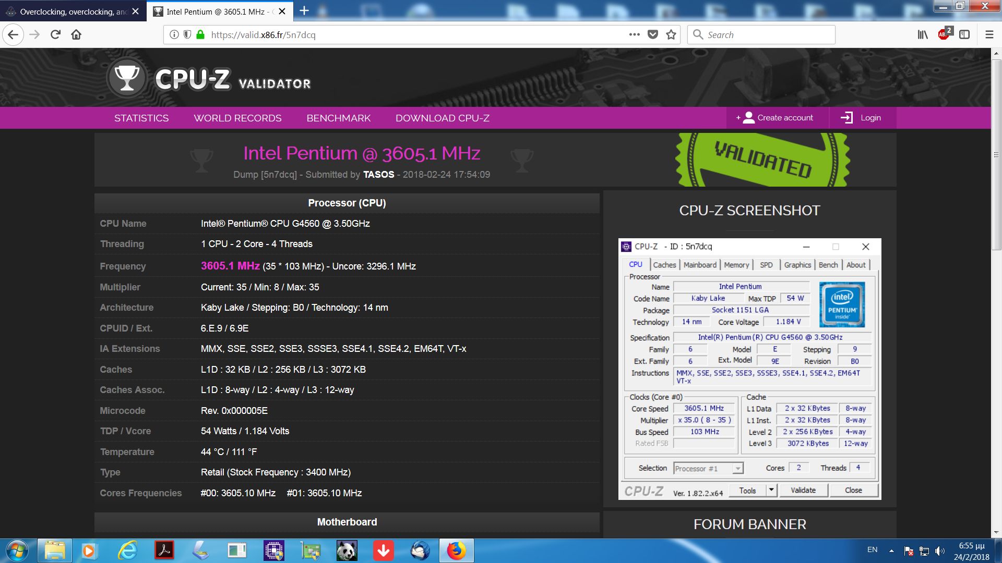
Task: Open the Firefox Library icon
Action: [923, 35]
